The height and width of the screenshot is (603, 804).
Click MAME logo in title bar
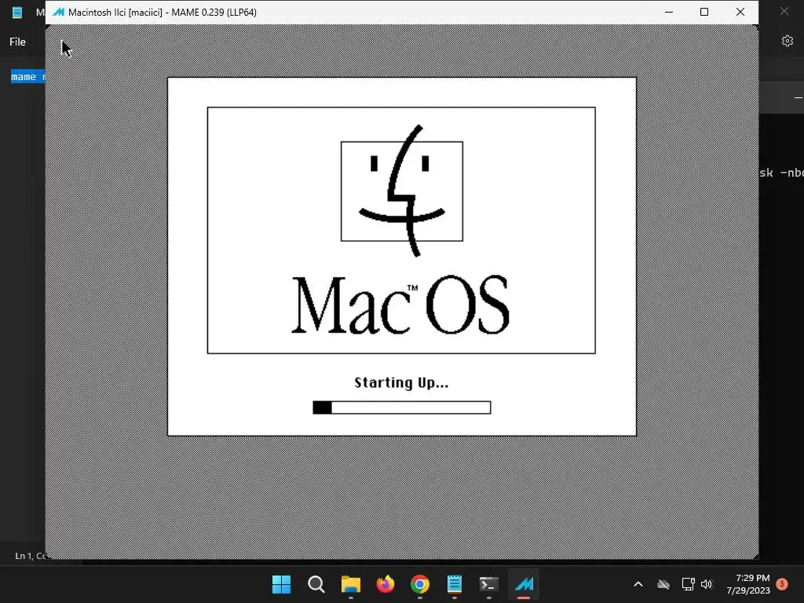(x=58, y=12)
